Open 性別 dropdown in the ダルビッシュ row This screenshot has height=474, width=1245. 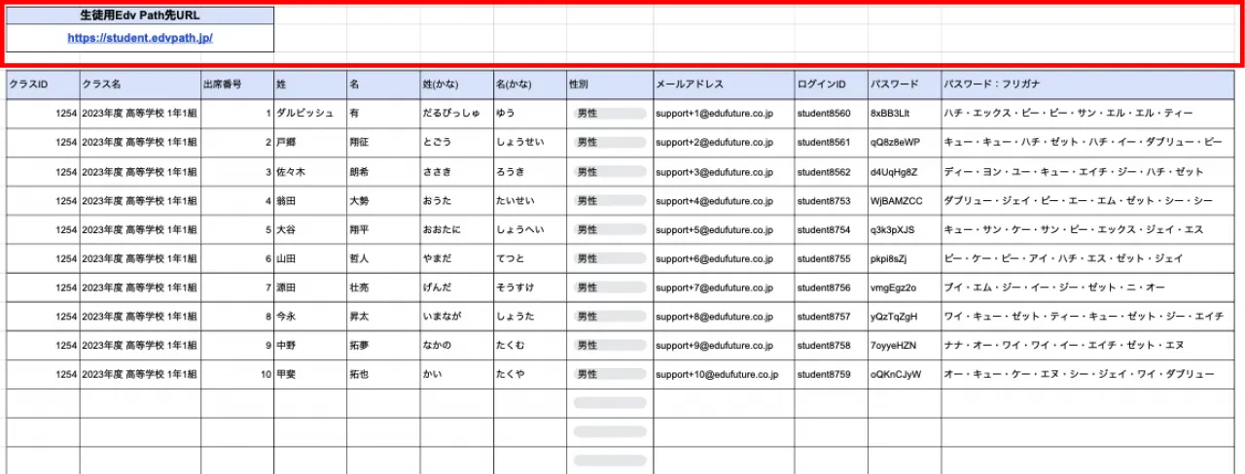(610, 114)
